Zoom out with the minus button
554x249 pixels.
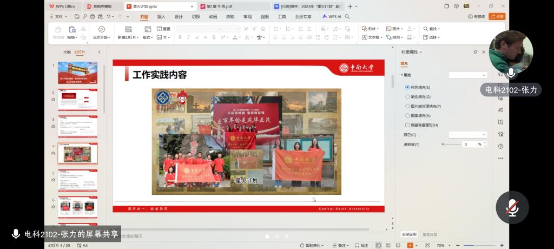[x=458, y=245]
